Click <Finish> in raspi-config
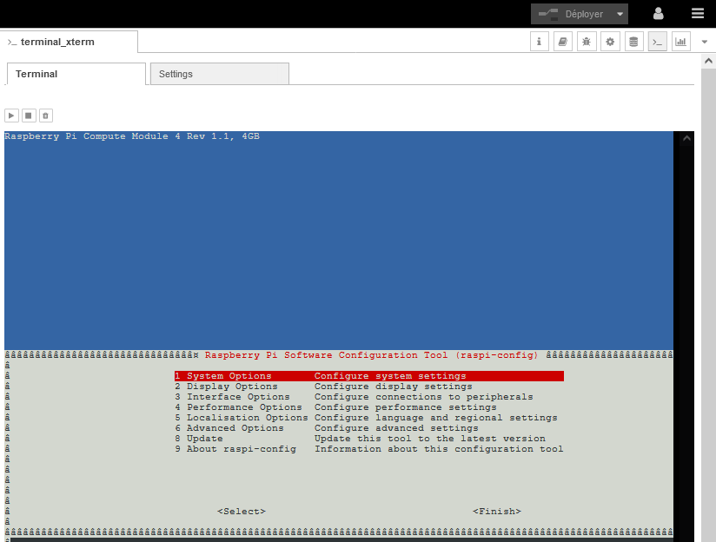 click(497, 512)
